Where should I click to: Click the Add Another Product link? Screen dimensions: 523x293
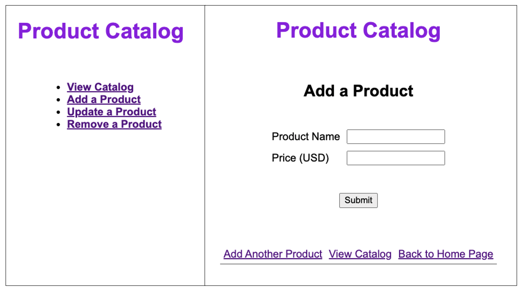(272, 254)
